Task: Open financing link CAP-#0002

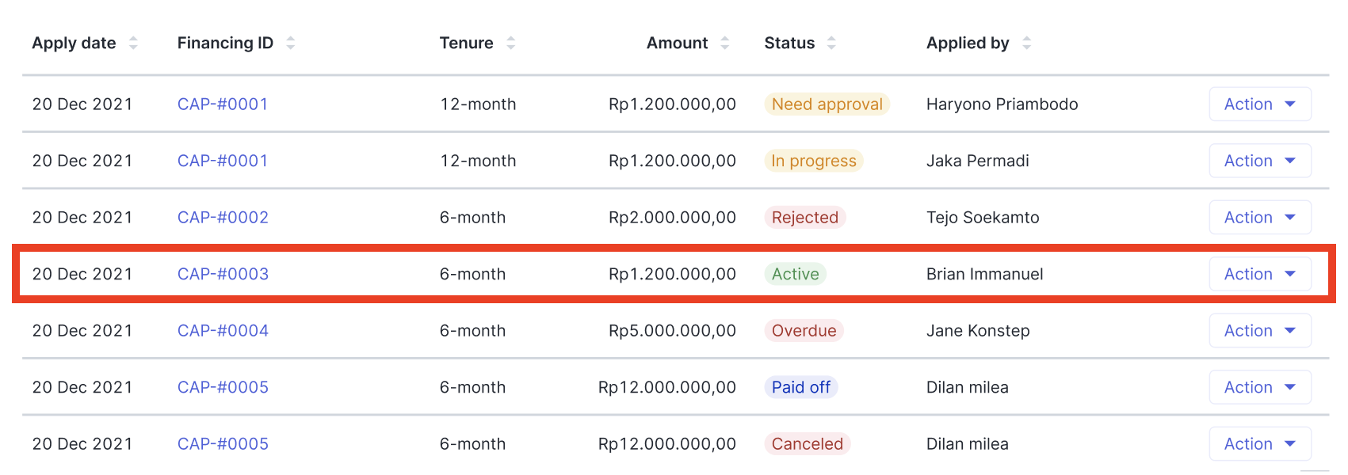Action: (223, 218)
